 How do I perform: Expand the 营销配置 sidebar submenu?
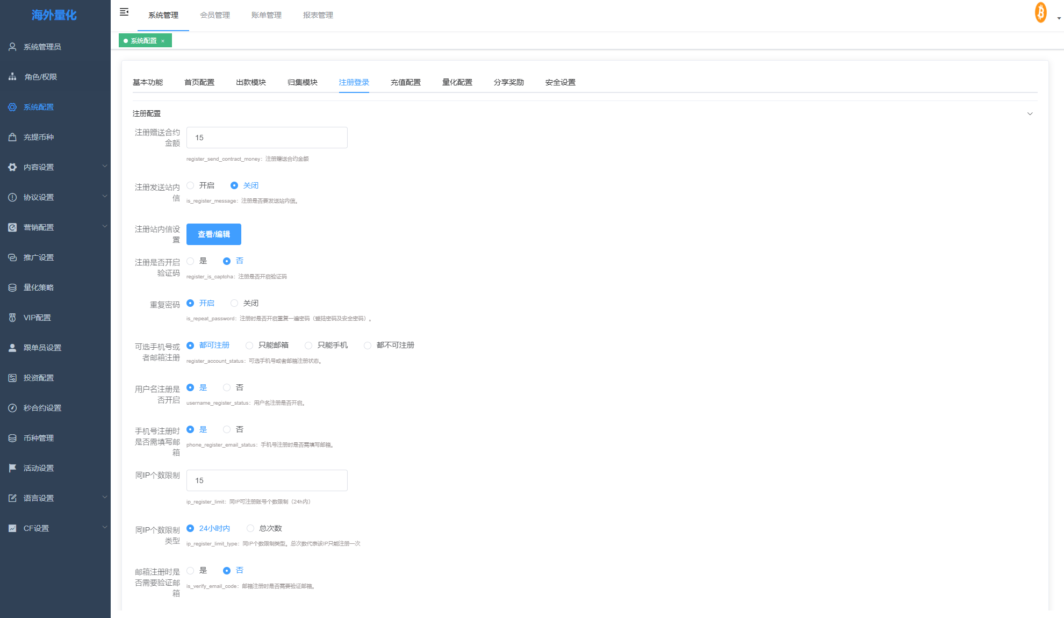tap(105, 227)
